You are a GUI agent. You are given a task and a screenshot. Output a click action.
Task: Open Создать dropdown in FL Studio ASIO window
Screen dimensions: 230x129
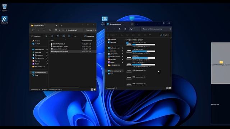click(x=36, y=36)
